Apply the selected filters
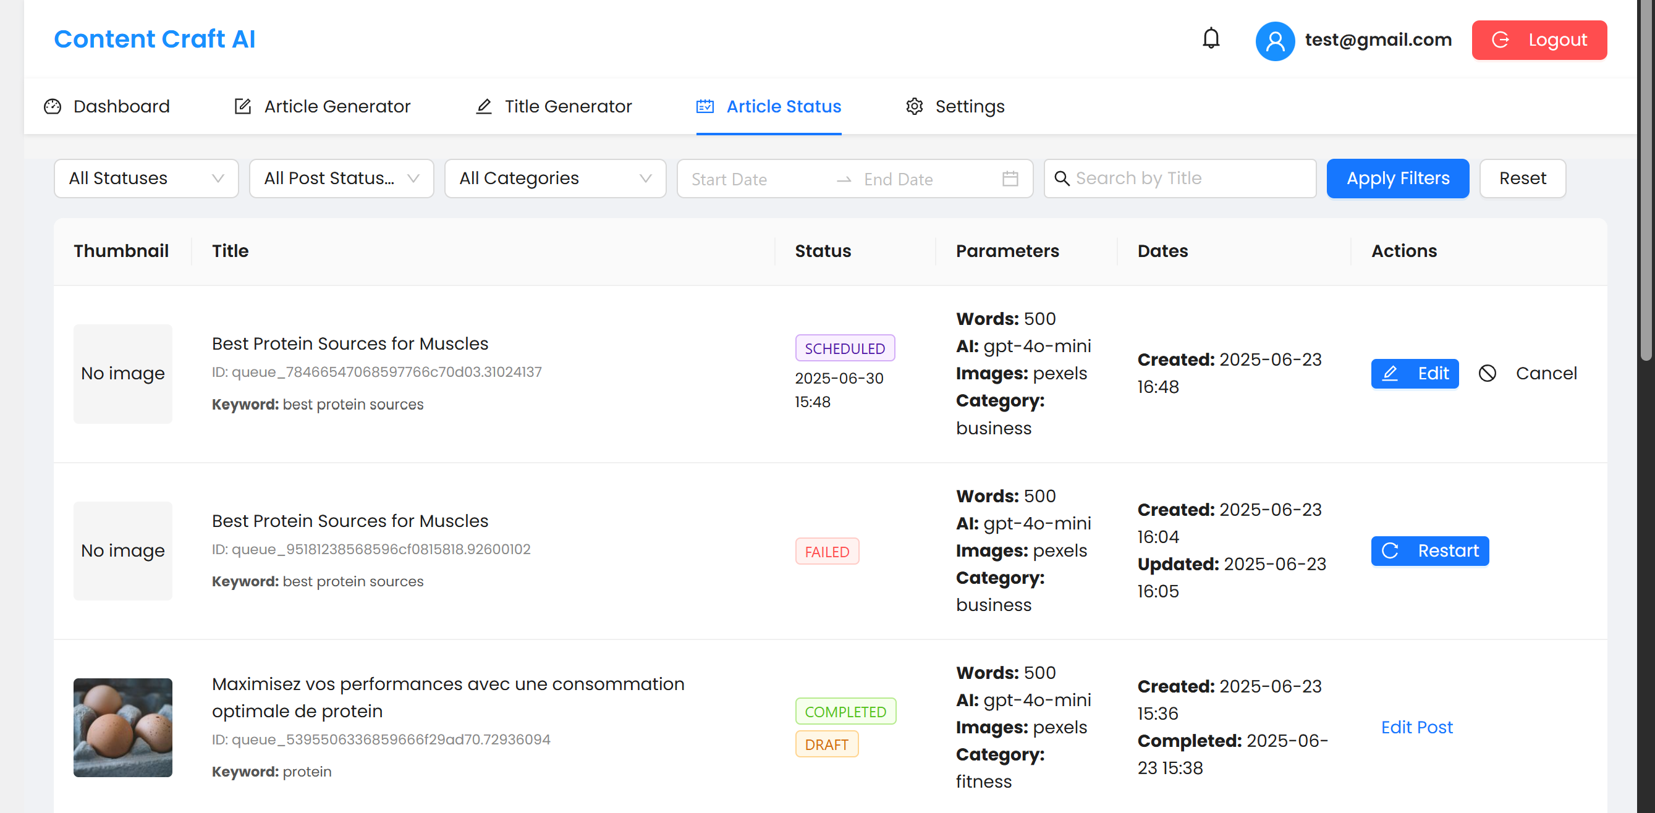The height and width of the screenshot is (813, 1655). pyautogui.click(x=1397, y=179)
